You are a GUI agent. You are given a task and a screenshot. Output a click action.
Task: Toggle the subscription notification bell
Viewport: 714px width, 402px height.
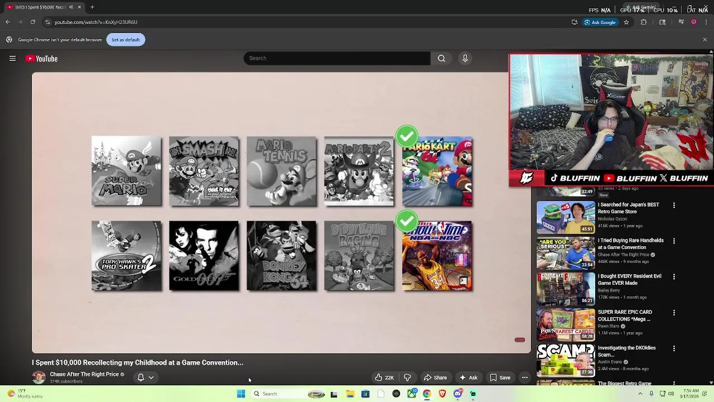141,377
